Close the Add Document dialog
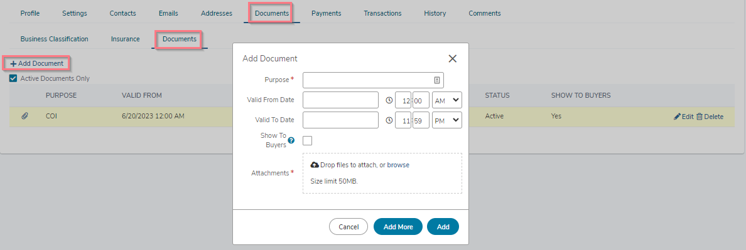 coord(453,58)
